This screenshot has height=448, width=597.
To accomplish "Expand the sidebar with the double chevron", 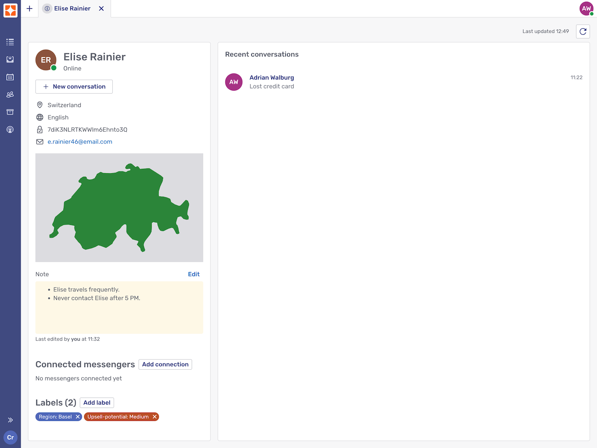I will point(10,420).
